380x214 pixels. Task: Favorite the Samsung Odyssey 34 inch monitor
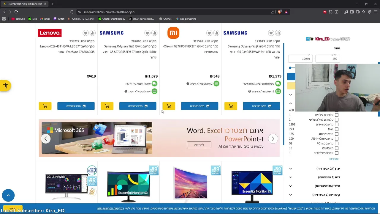pos(271,33)
